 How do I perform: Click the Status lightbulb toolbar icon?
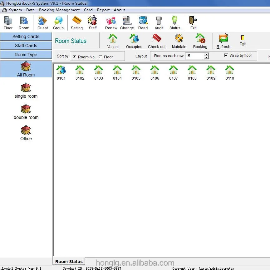[174, 23]
